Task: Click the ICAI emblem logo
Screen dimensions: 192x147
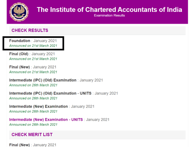Action: pyautogui.click(x=19, y=12)
